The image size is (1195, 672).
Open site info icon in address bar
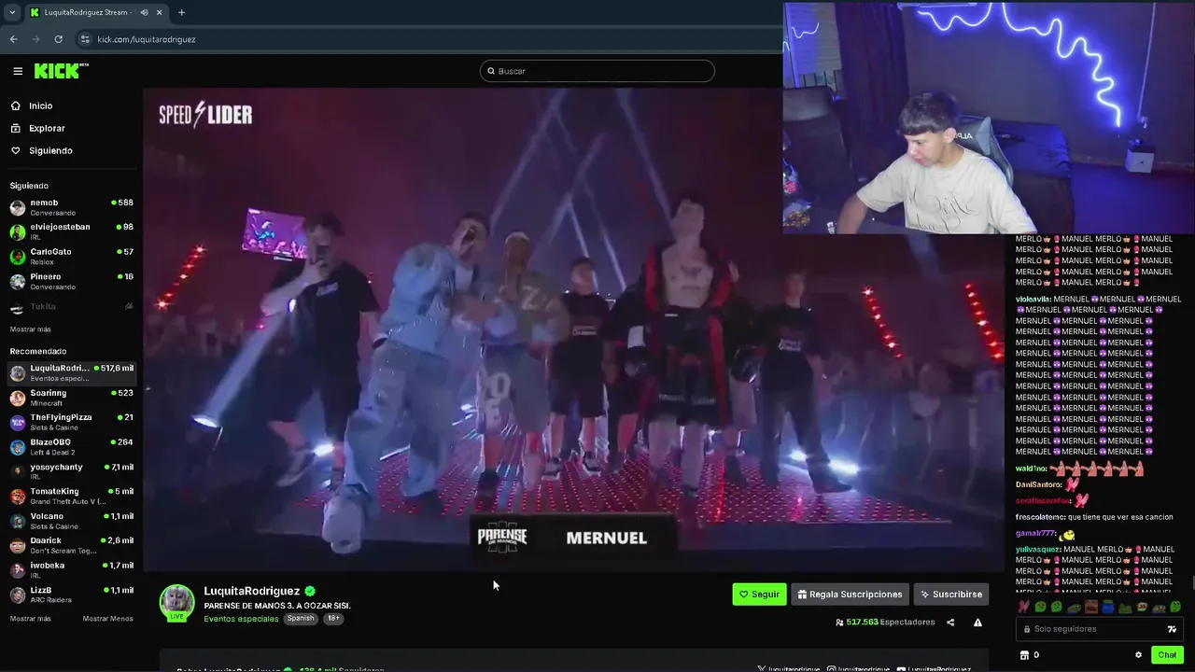(x=85, y=39)
